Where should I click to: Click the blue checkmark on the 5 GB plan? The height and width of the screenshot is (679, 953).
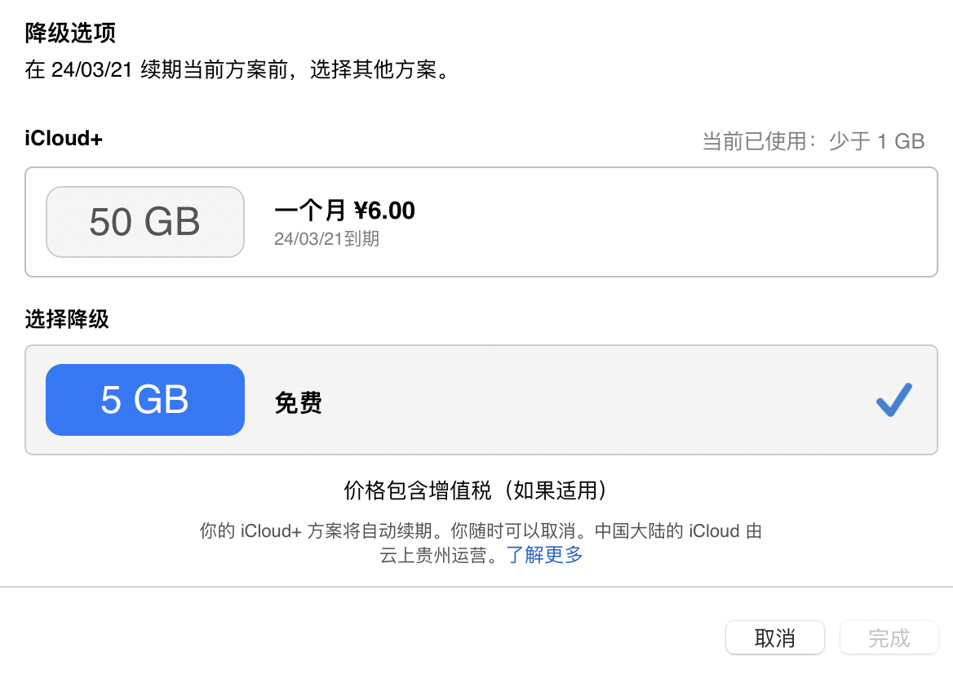pos(893,400)
